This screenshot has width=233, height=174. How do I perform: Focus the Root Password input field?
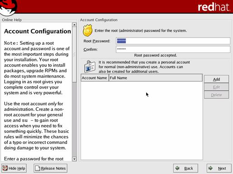173,41
